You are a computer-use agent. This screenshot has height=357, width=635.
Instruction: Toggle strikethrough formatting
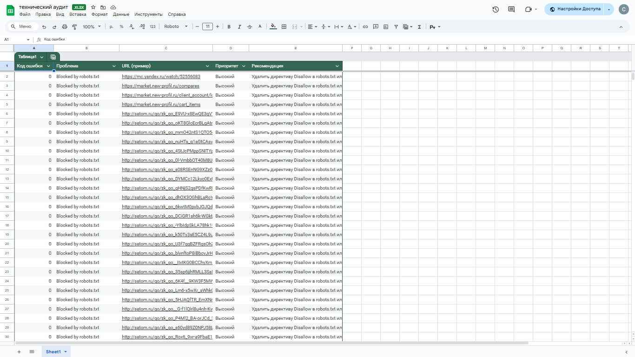pos(250,27)
